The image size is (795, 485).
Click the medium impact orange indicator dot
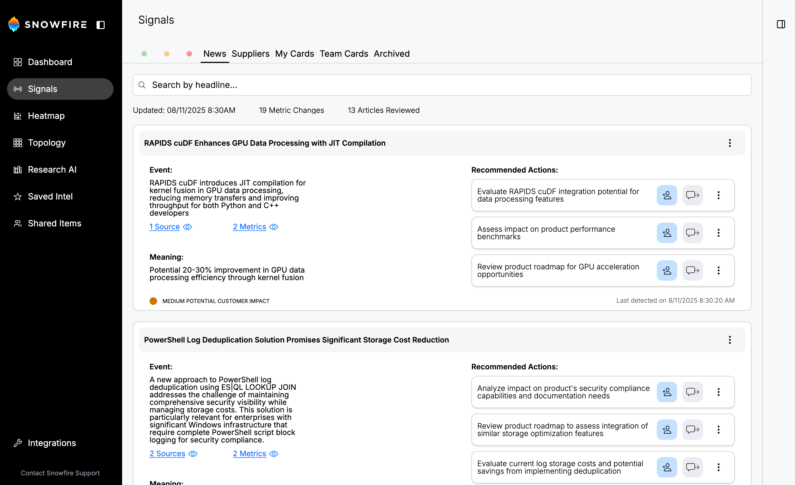pyautogui.click(x=153, y=301)
